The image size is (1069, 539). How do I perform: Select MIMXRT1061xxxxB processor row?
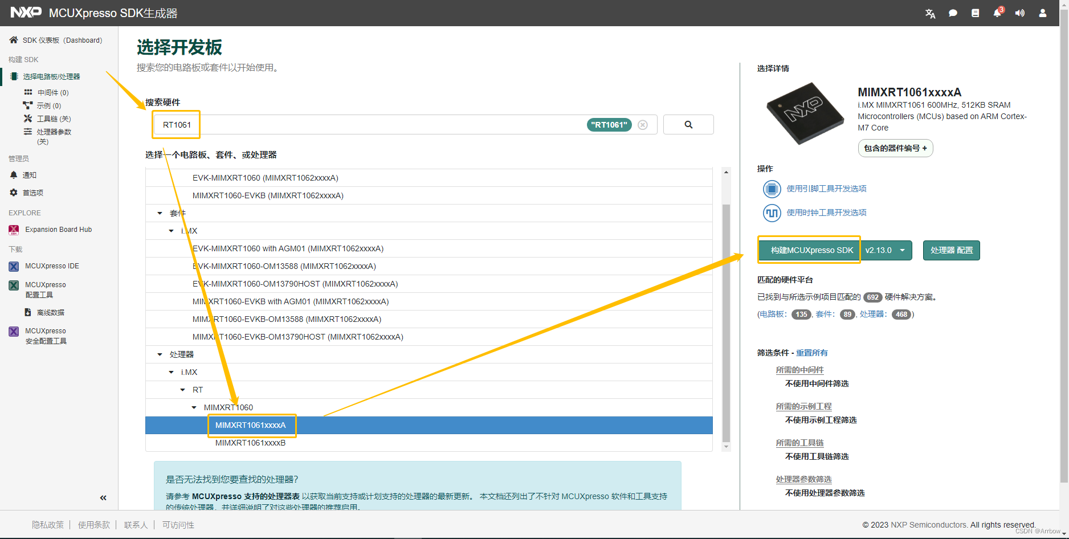[x=429, y=443]
